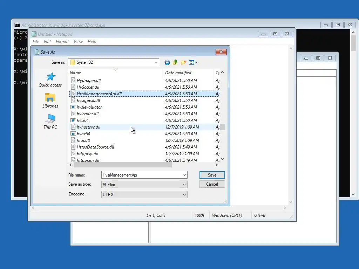359x269 pixels.
Task: Open Notepad's View menu
Action: 78,42
